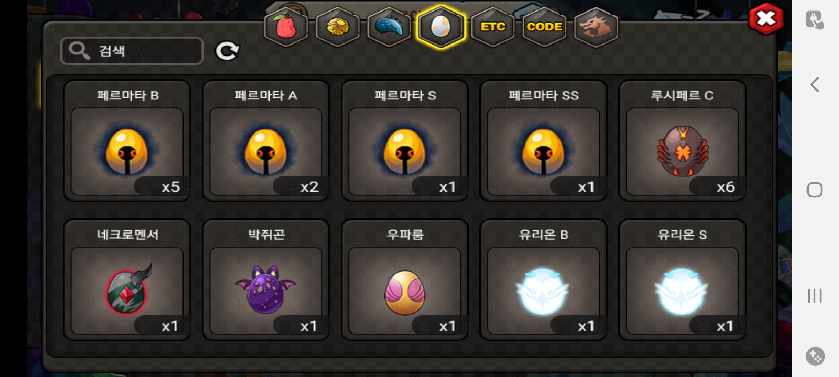Pick the 루시페르 C spider egg
This screenshot has width=839, height=377.
point(682,140)
